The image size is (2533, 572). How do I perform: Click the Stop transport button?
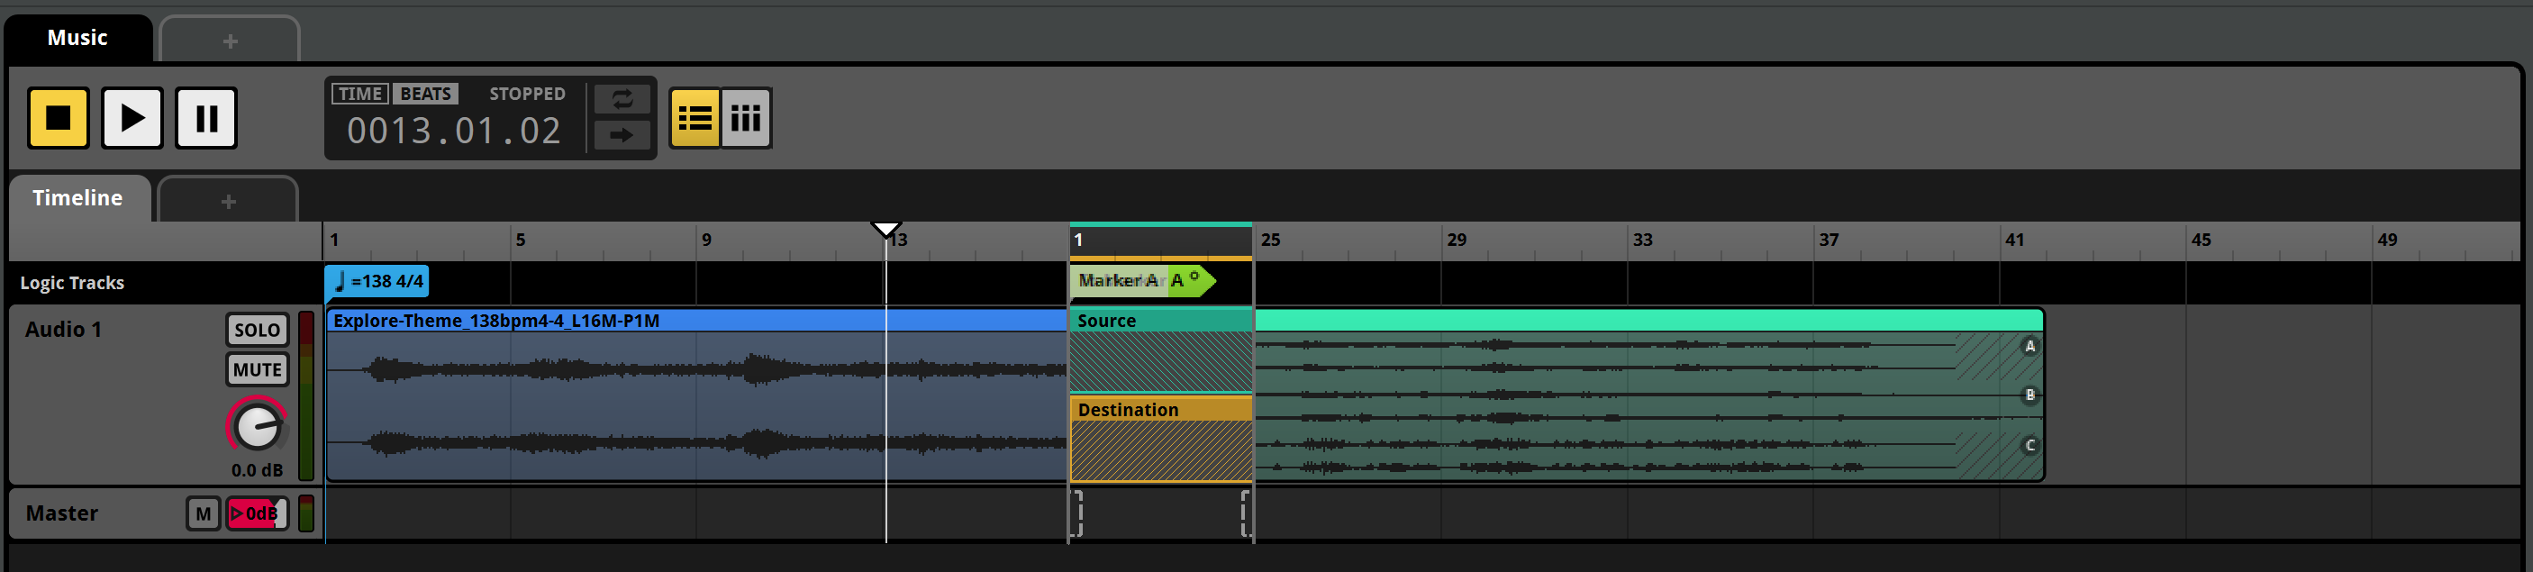(x=58, y=118)
